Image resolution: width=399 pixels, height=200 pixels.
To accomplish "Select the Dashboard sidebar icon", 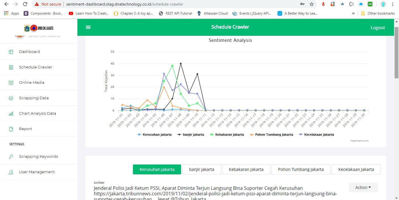I will tap(11, 52).
